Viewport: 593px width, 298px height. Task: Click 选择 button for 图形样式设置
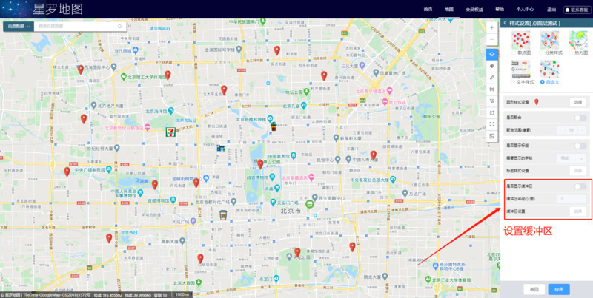[578, 102]
